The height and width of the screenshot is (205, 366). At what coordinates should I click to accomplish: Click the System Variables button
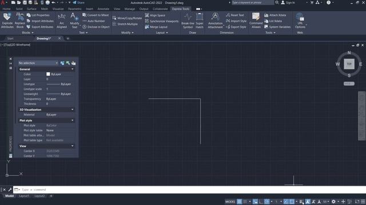(277, 27)
